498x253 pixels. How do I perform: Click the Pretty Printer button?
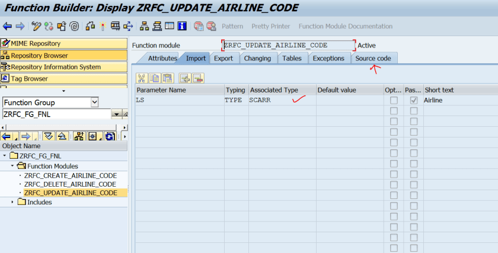click(270, 26)
